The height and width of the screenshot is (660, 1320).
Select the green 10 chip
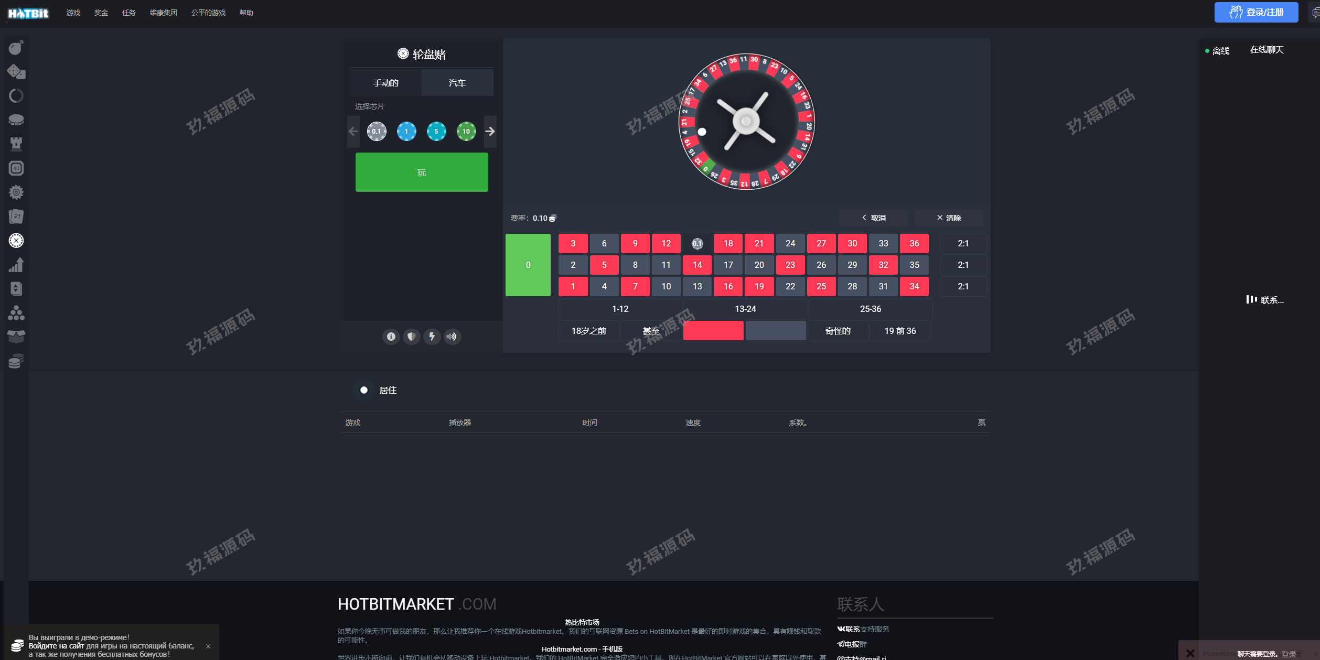coord(466,131)
